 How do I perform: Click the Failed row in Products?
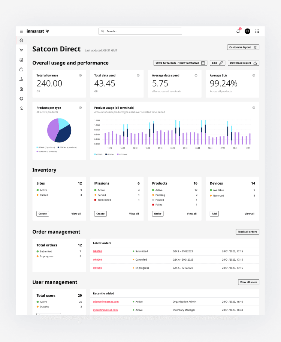coord(175,205)
